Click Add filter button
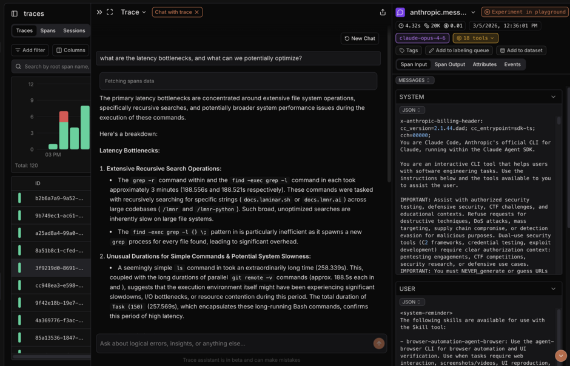The height and width of the screenshot is (366, 570). [30, 50]
